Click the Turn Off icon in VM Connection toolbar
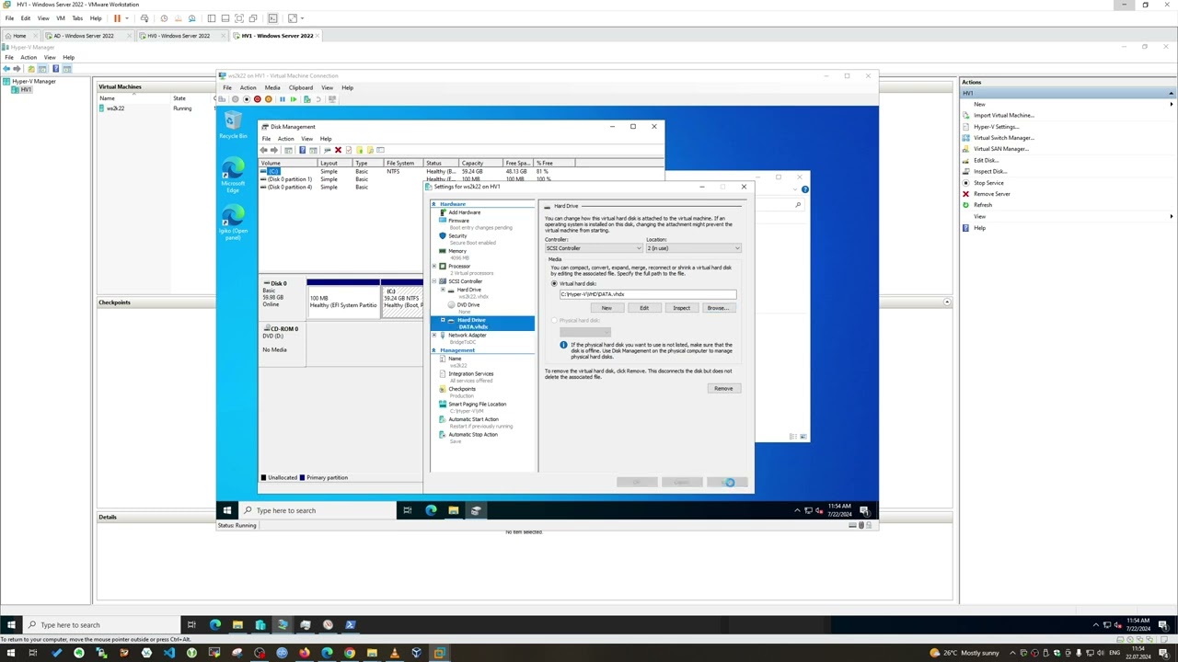1178x662 pixels. coord(247,98)
